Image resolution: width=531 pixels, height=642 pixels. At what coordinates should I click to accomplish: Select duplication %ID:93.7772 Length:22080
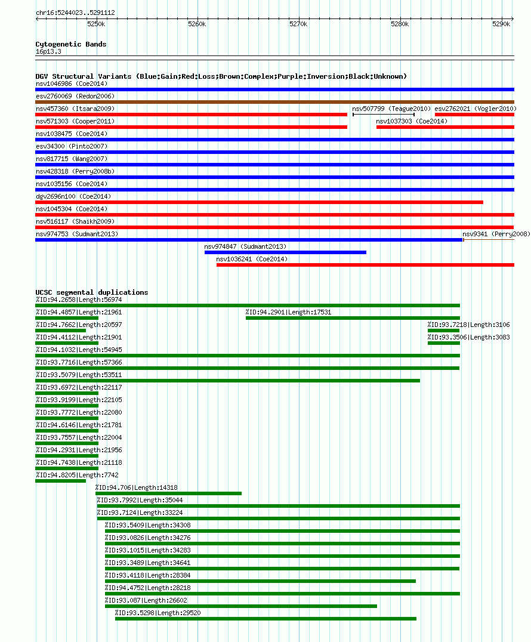pos(79,412)
